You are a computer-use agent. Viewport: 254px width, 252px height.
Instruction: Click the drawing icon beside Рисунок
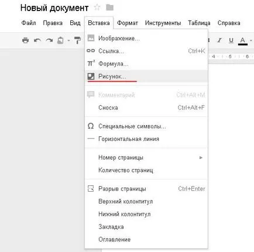tap(91, 76)
